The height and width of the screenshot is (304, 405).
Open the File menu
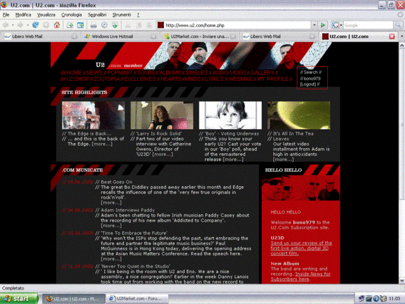point(6,15)
